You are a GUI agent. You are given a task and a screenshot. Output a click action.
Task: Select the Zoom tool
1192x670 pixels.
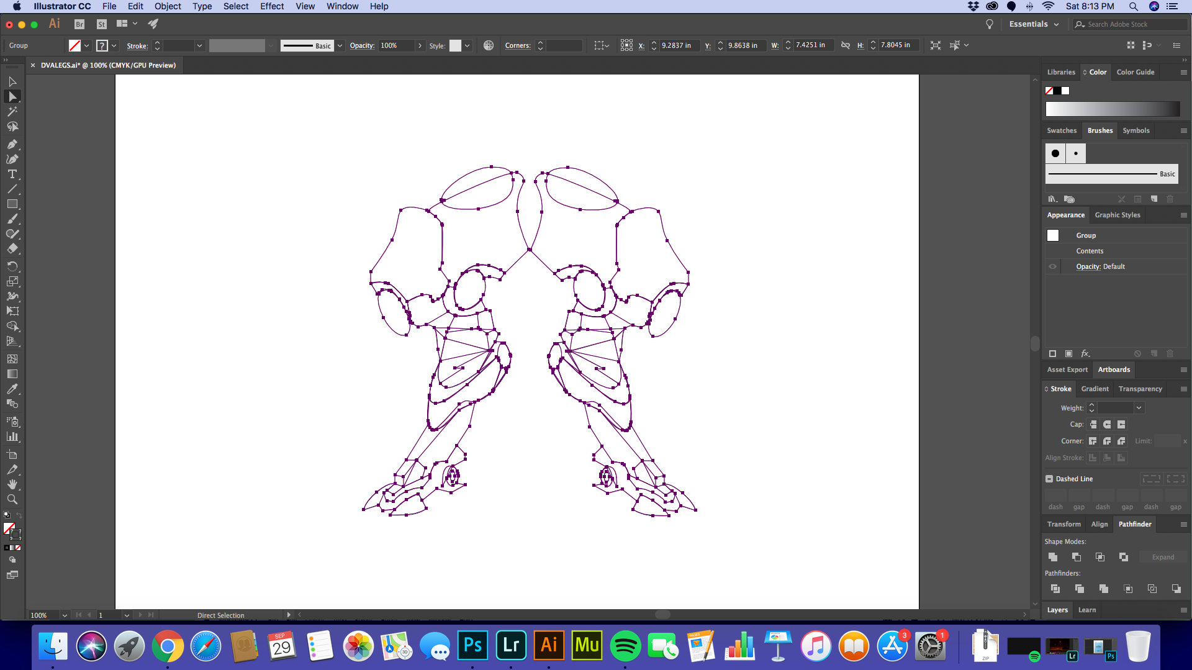point(12,499)
